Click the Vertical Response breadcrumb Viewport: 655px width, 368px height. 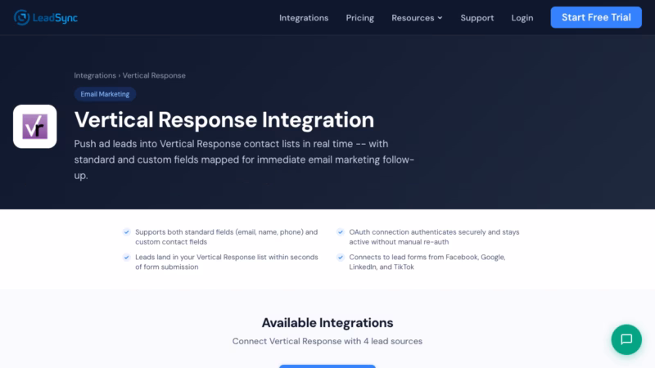154,75
